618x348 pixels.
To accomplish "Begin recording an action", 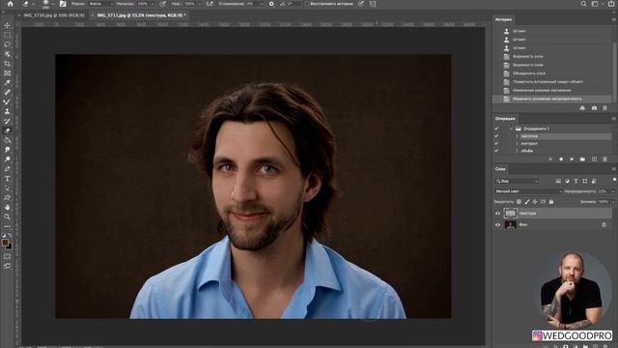I will point(561,159).
